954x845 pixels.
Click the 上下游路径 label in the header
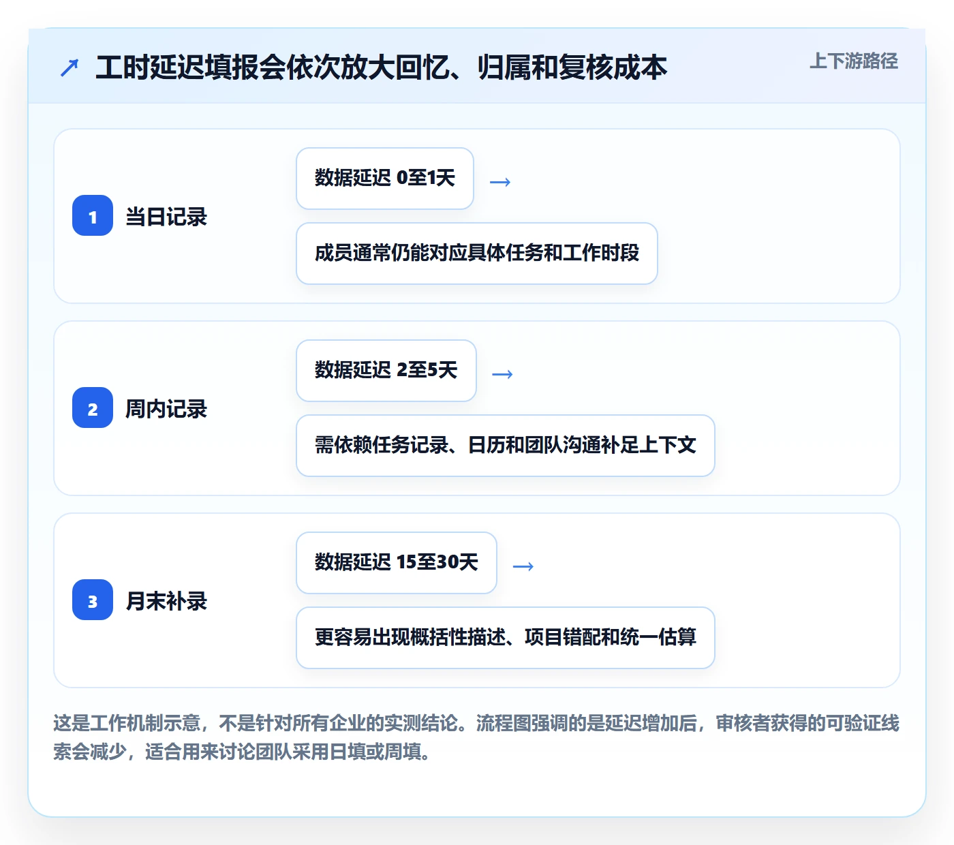pyautogui.click(x=853, y=61)
